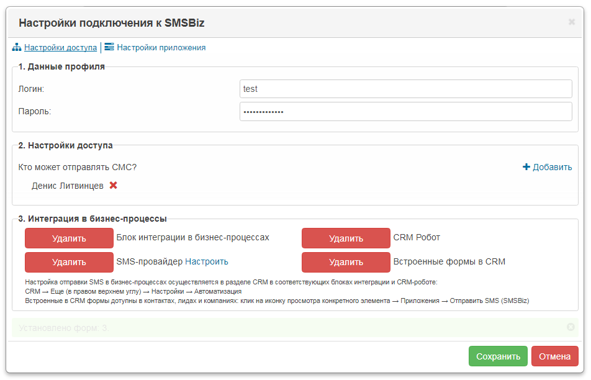Click the '2. Настройки доступа' section heading
Image resolution: width=591 pixels, height=380 pixels.
65,145
